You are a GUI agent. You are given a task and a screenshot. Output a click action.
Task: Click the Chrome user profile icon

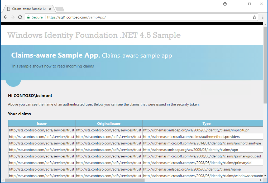[x=225, y=4]
